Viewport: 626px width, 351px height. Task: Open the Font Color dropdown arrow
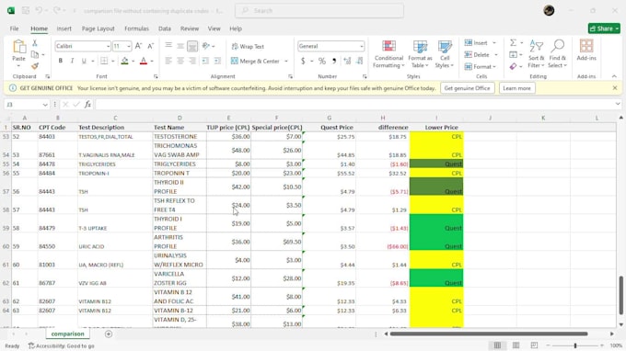coord(152,62)
